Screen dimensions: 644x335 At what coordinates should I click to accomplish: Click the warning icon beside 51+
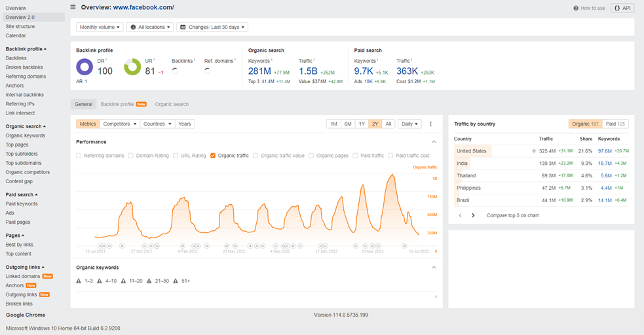pos(176,281)
